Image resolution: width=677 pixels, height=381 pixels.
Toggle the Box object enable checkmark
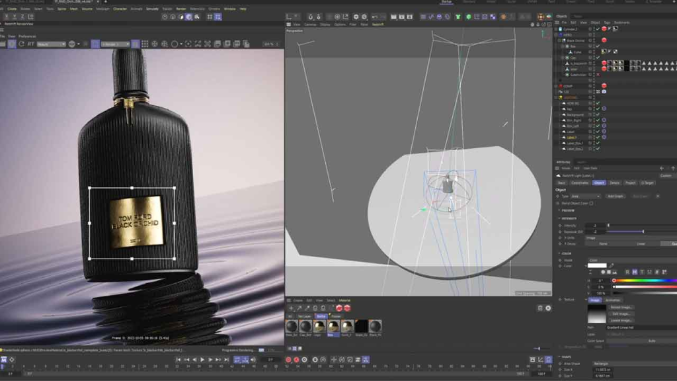pyautogui.click(x=598, y=46)
